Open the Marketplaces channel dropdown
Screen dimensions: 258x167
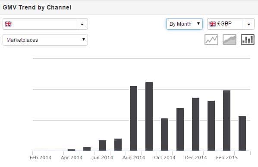click(45, 40)
